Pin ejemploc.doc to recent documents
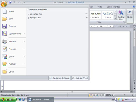The height and width of the screenshot is (102, 136). pyautogui.click(x=86, y=14)
